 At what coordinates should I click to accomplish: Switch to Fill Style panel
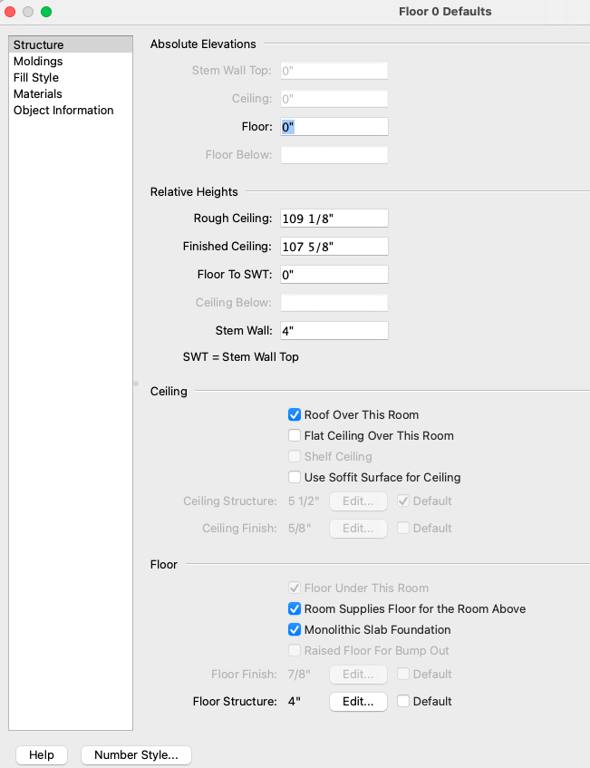pos(36,78)
